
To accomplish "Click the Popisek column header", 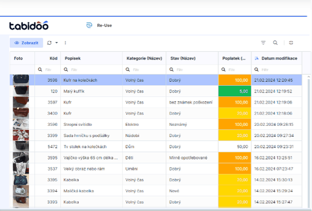I will click(x=73, y=58).
